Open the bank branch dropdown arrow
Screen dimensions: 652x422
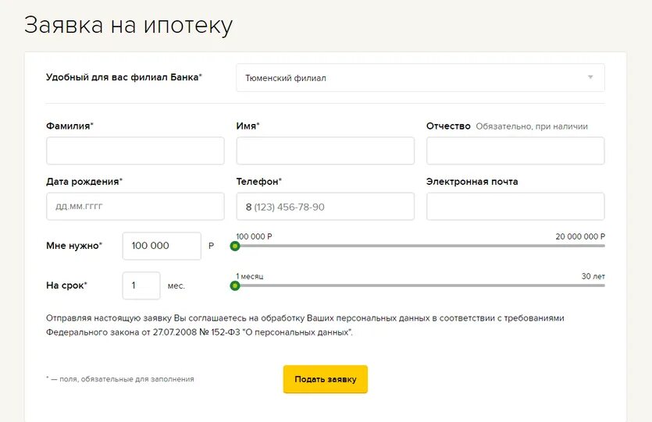click(x=590, y=77)
